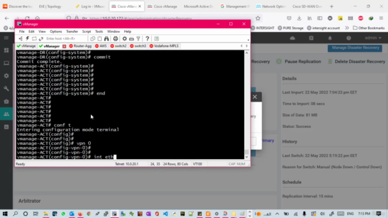Screen dimensions: 388x218
Task: Switch to the vManage session tab
Action: [26, 46]
